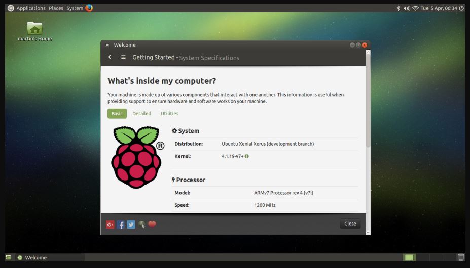Click the 1200 MHz speed value
The image size is (470, 268).
tap(265, 205)
